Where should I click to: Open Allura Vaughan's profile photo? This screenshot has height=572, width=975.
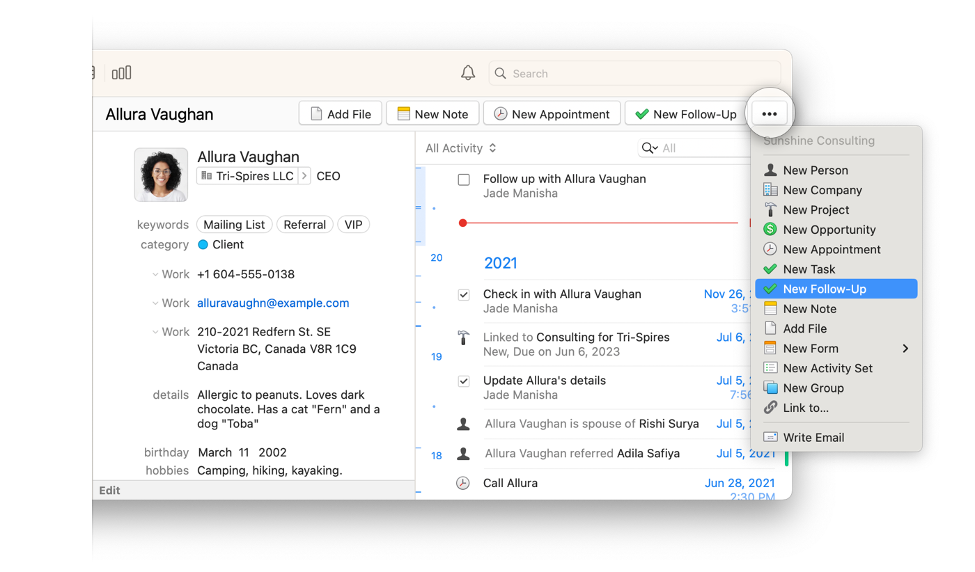[161, 175]
